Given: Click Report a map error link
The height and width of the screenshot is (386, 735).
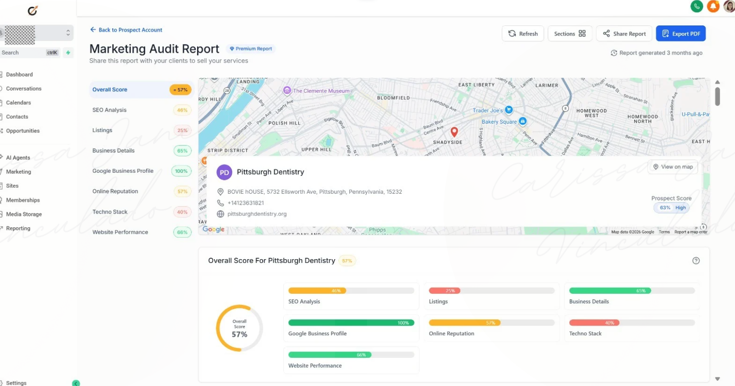Looking at the screenshot, I should 691,232.
